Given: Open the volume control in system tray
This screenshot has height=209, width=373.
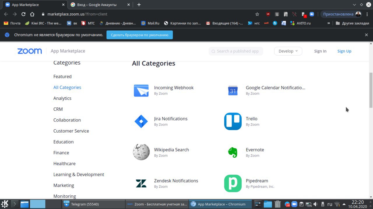Looking at the screenshot, I should click(315, 204).
